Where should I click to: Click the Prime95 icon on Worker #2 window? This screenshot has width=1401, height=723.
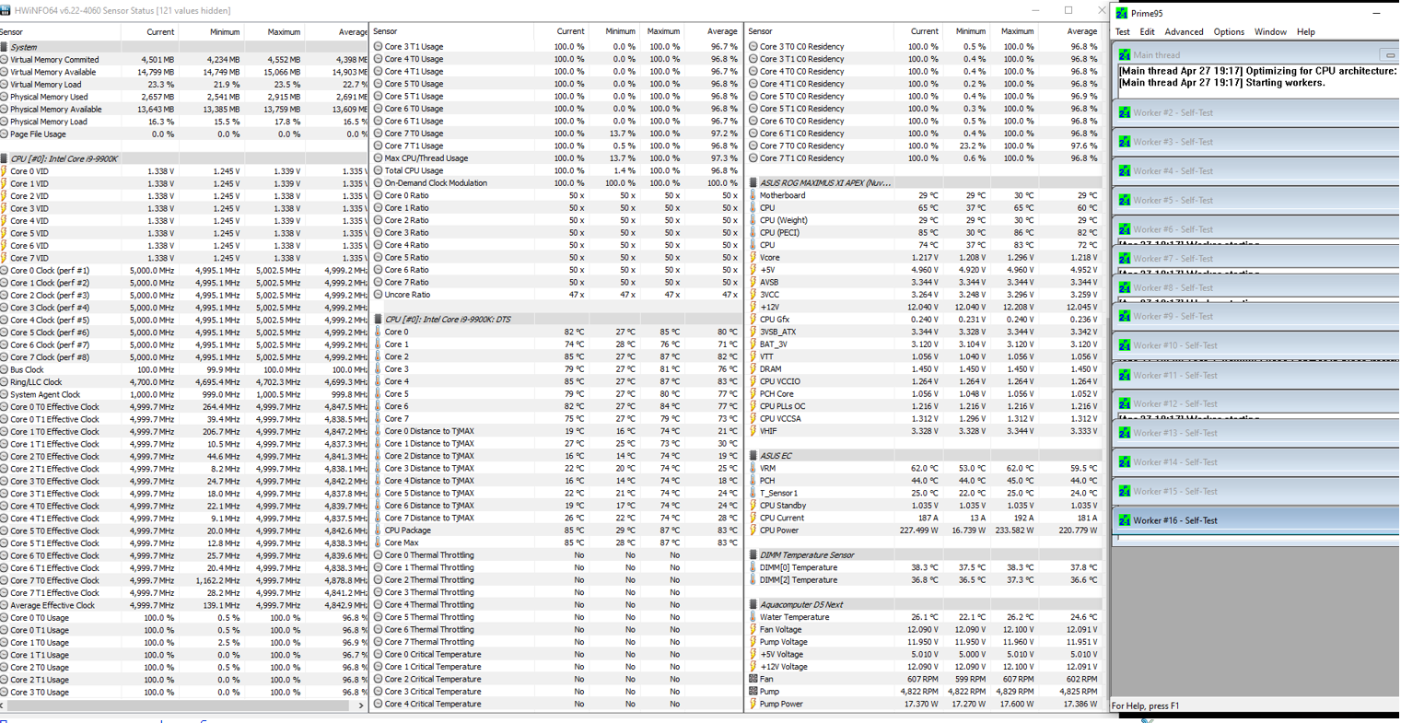[x=1125, y=112]
